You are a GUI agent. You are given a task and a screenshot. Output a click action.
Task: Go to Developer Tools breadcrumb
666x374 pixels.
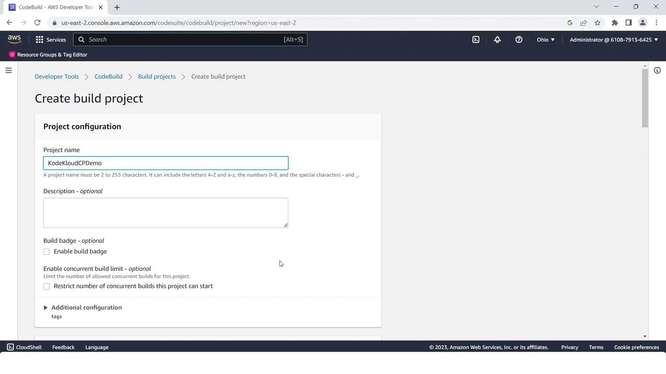coord(57,76)
